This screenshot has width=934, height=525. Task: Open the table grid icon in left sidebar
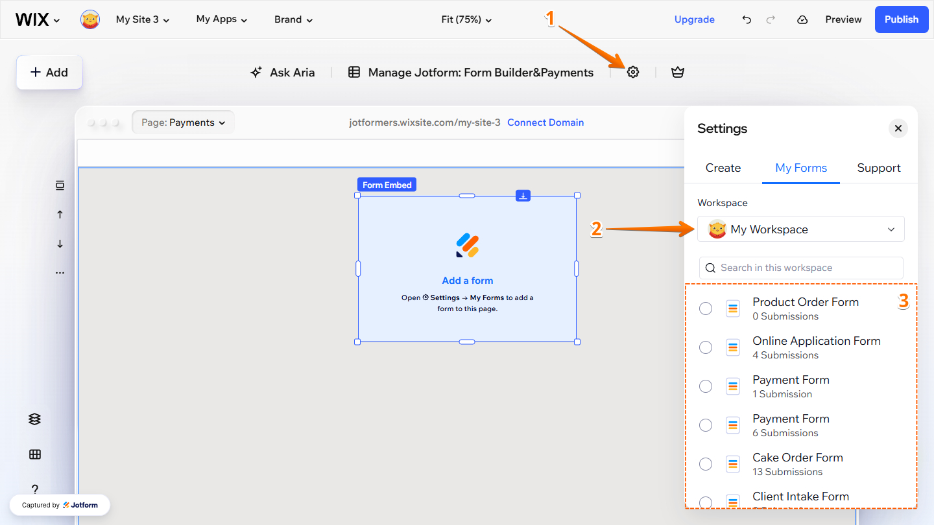tap(35, 454)
